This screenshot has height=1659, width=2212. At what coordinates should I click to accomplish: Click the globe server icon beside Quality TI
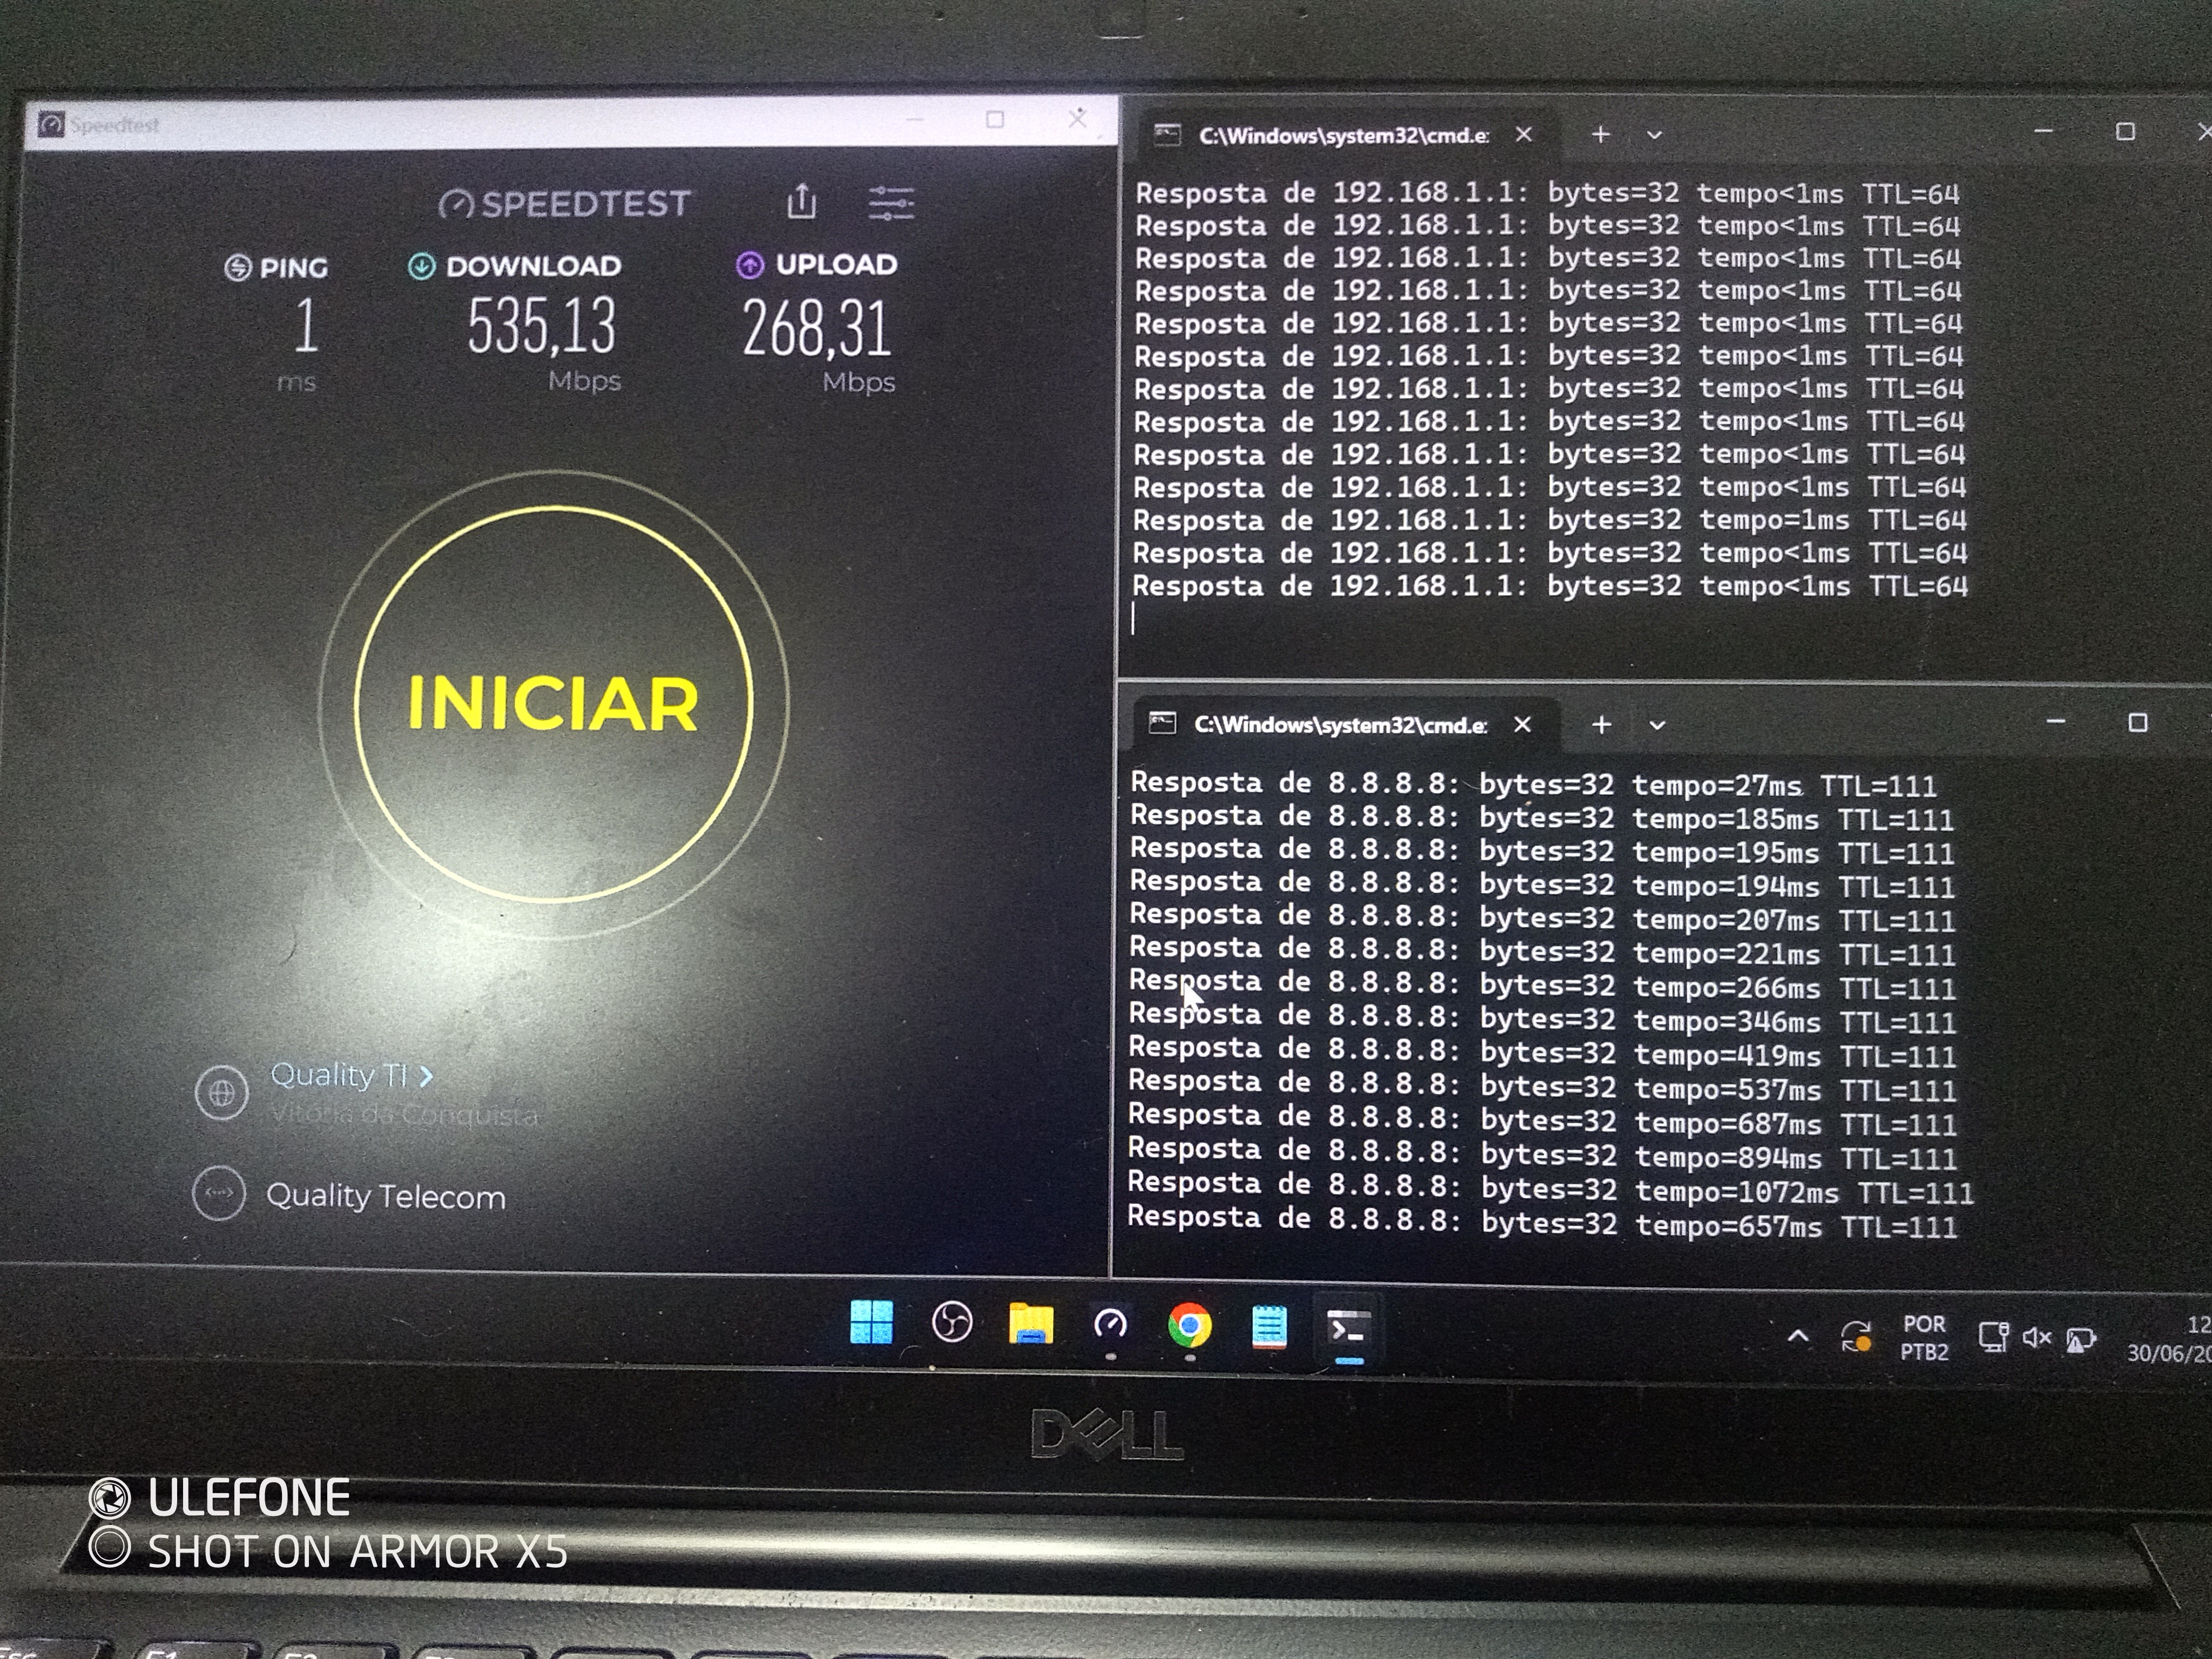click(x=221, y=1093)
